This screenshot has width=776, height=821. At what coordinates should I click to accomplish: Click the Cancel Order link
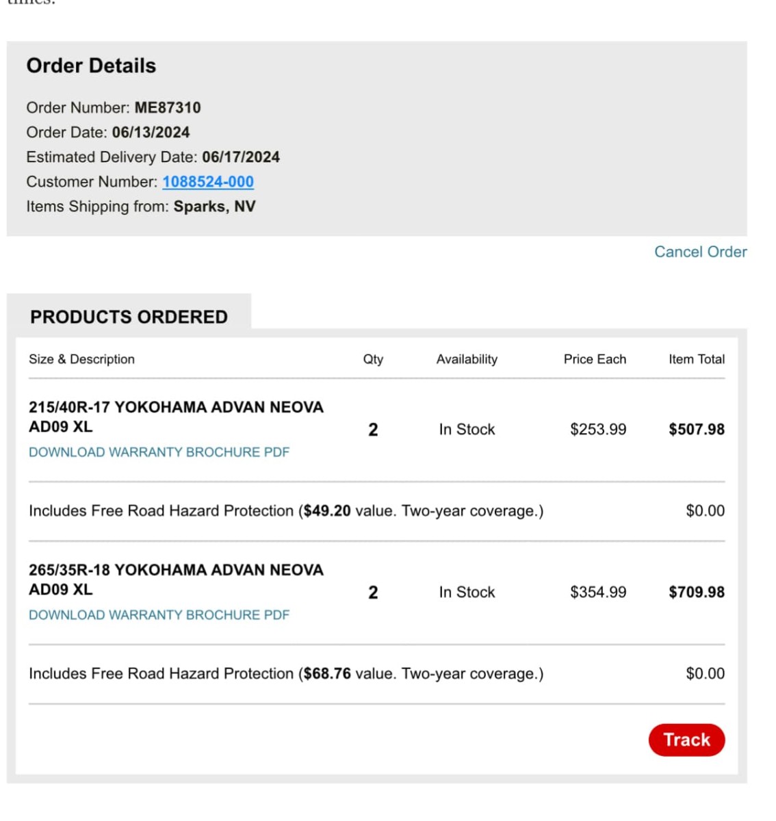pos(700,252)
